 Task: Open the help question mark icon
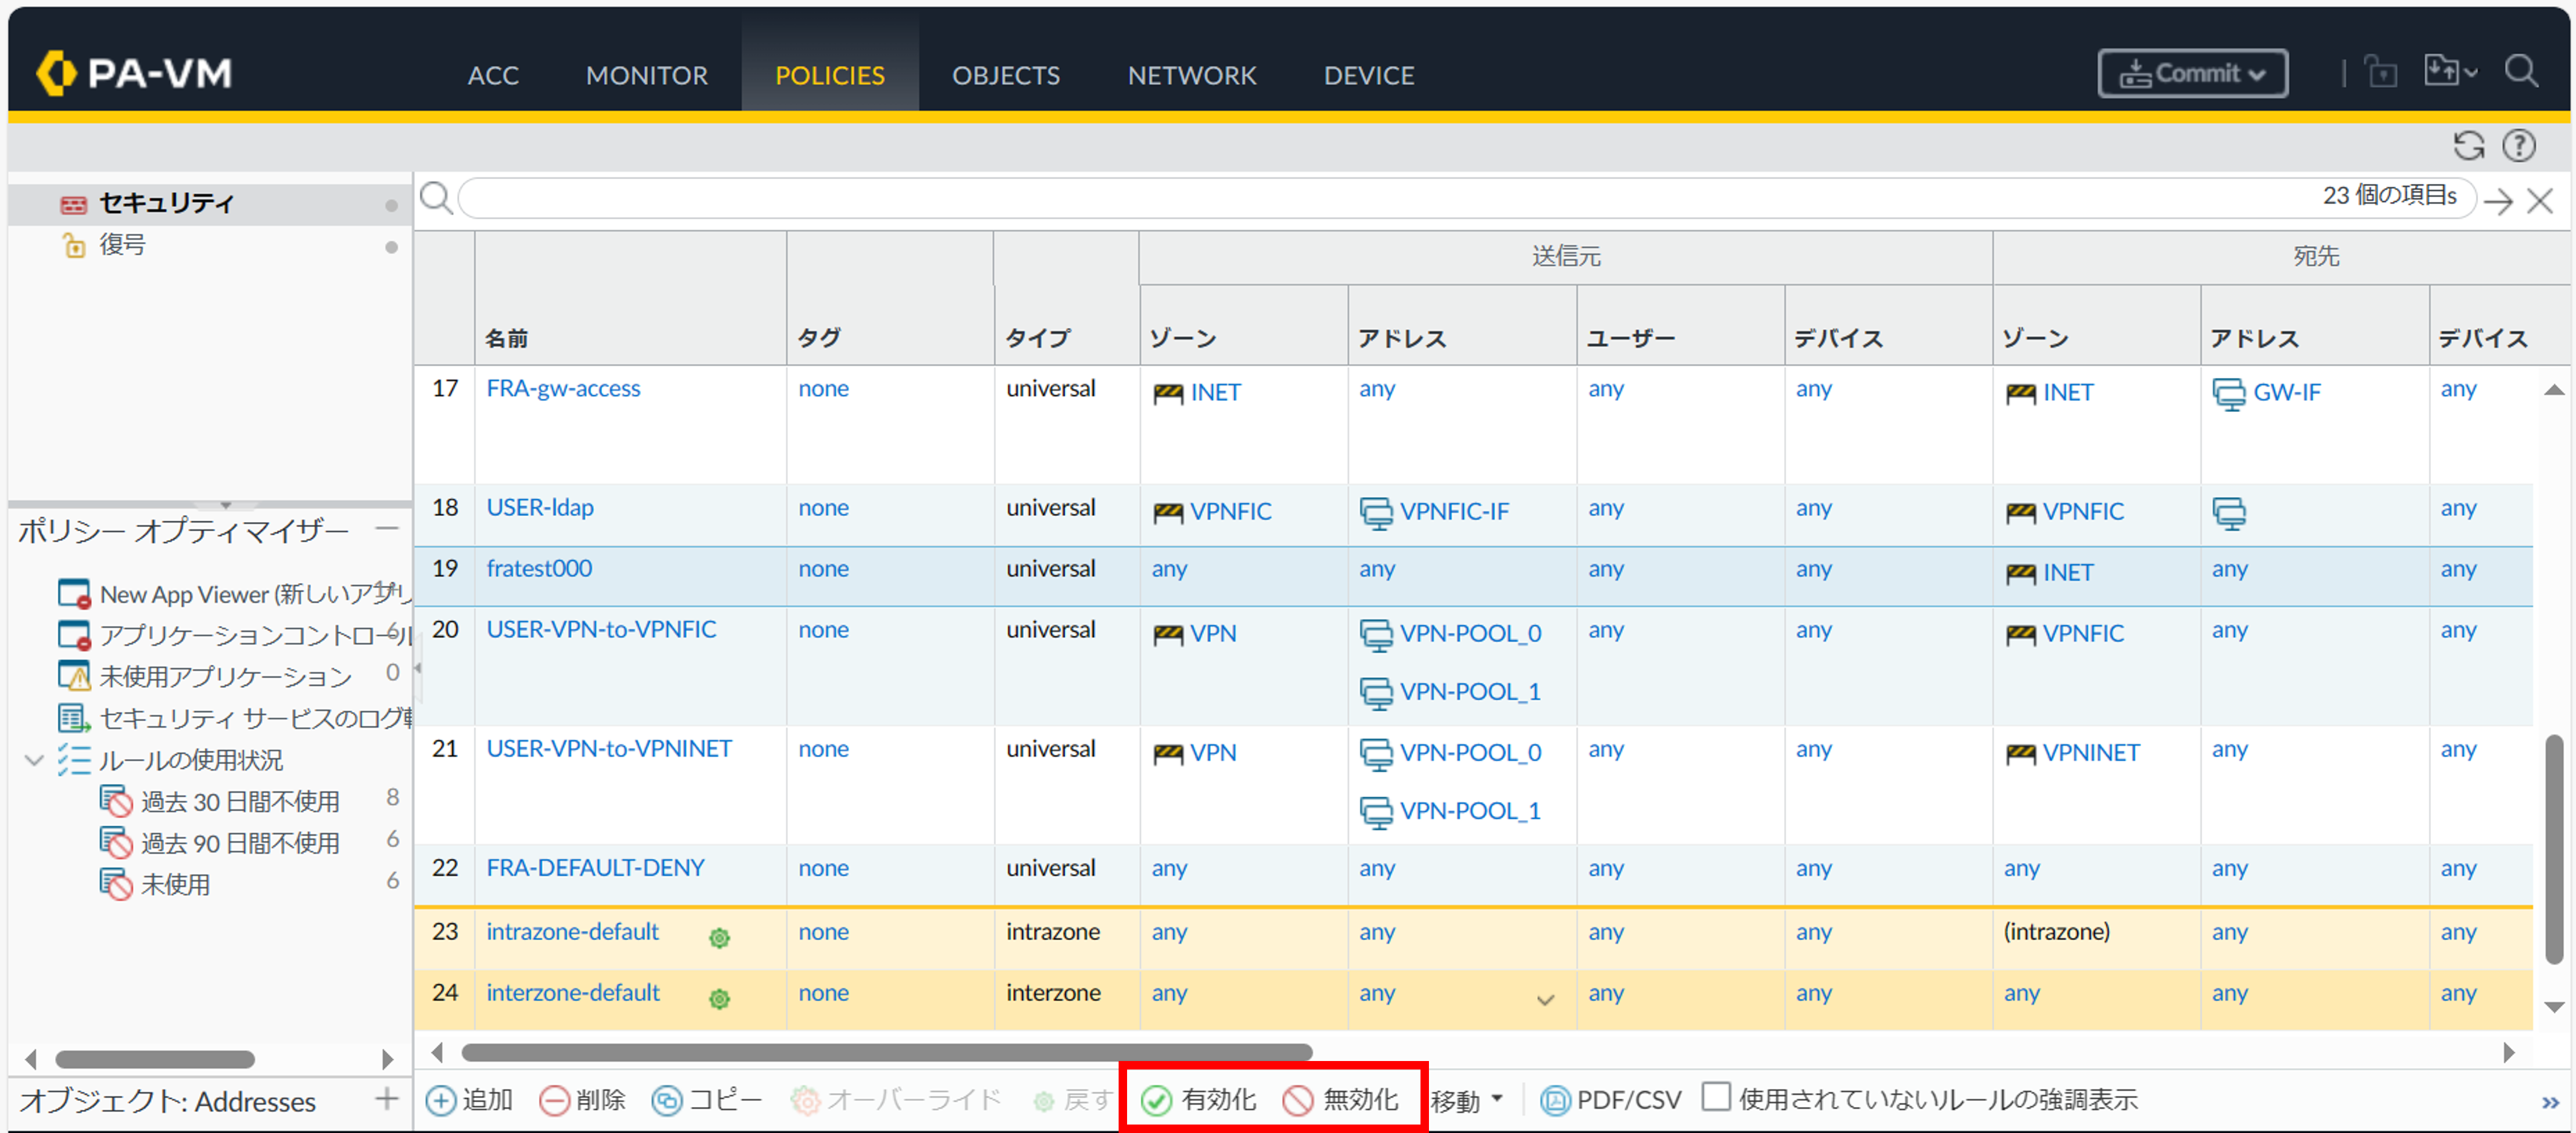[2518, 146]
